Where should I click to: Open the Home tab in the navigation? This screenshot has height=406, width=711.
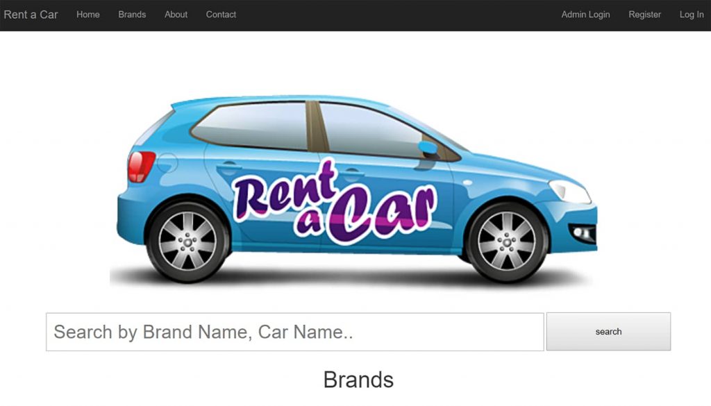coord(87,14)
